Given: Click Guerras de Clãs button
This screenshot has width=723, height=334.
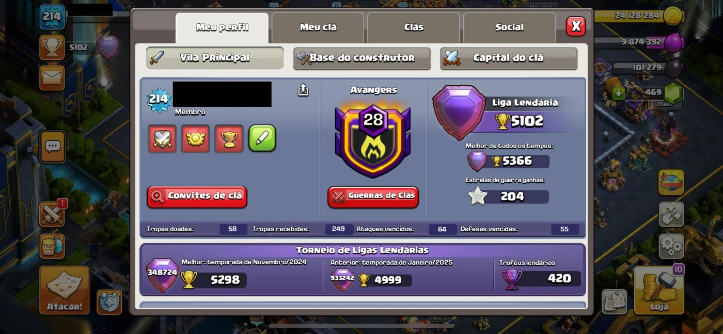Looking at the screenshot, I should coord(373,197).
